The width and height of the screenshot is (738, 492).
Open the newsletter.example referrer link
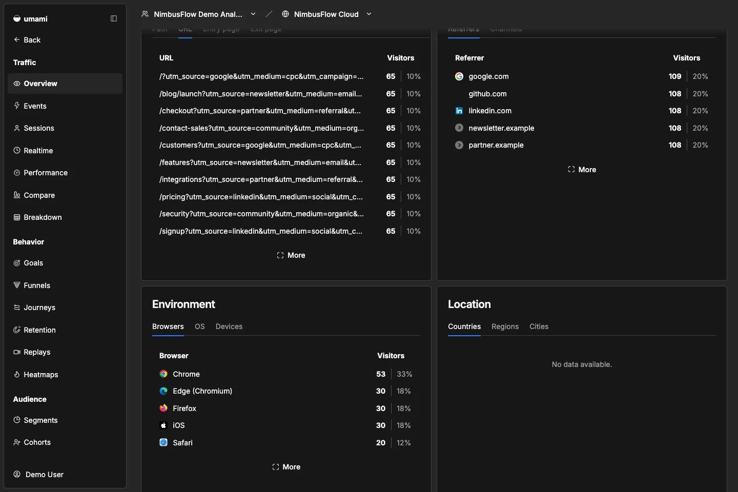pos(501,128)
